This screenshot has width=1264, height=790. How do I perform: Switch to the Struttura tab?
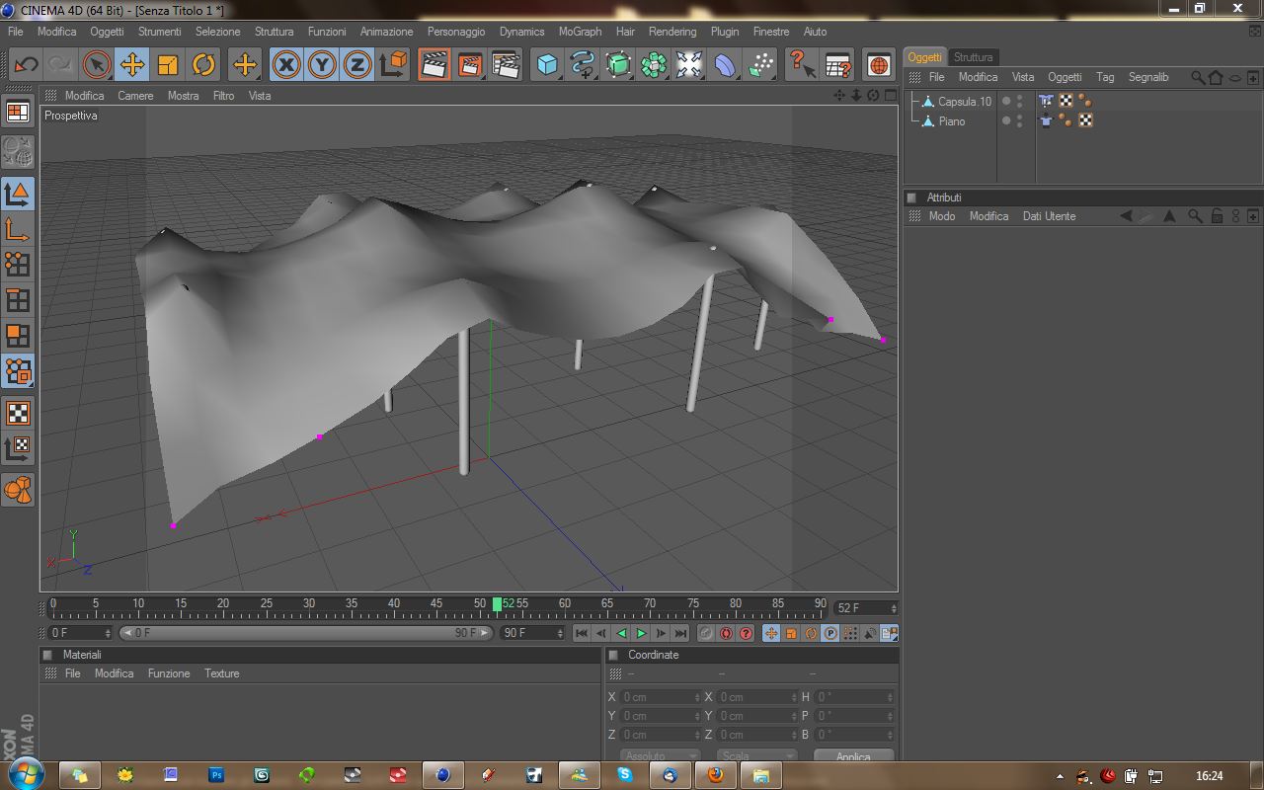coord(973,57)
